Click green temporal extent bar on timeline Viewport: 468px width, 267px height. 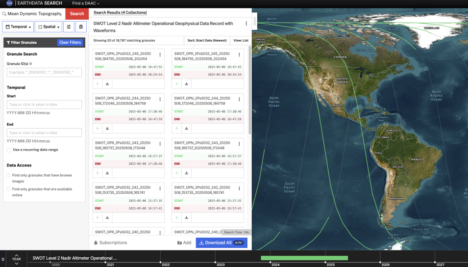tap(304, 258)
